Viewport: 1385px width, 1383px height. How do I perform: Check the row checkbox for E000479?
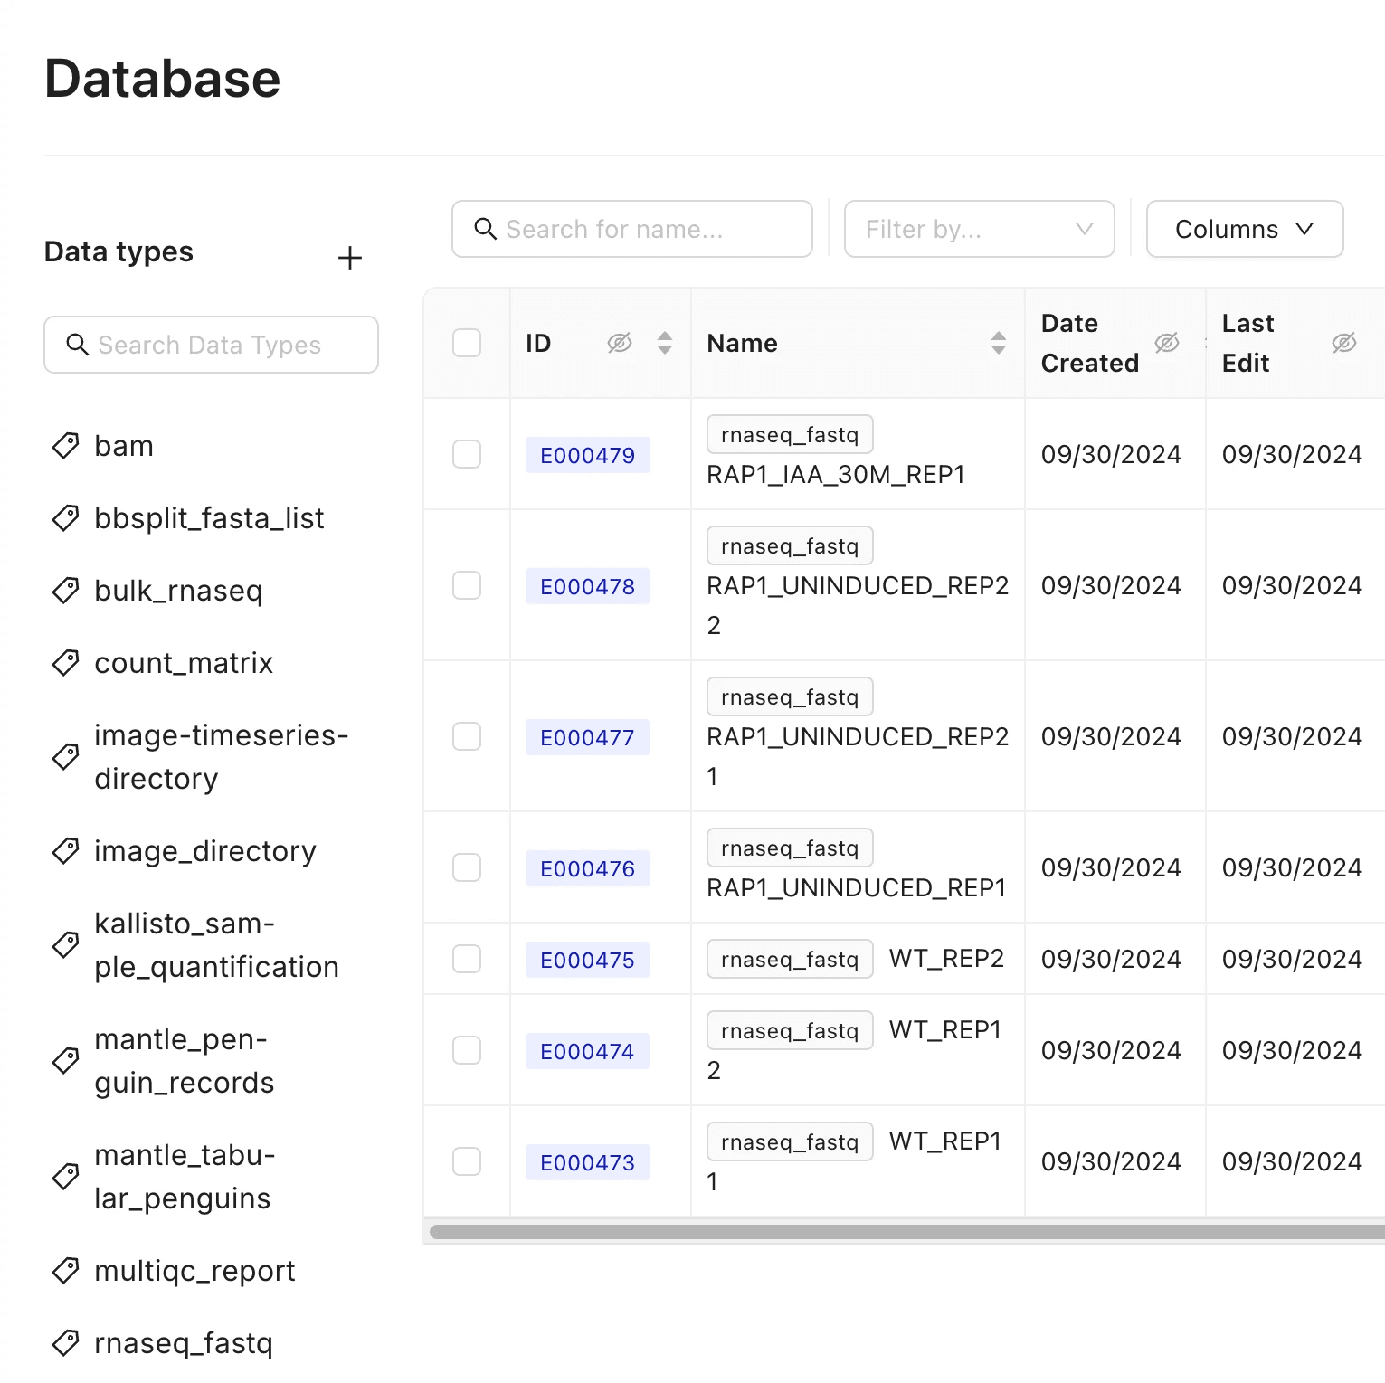[467, 454]
